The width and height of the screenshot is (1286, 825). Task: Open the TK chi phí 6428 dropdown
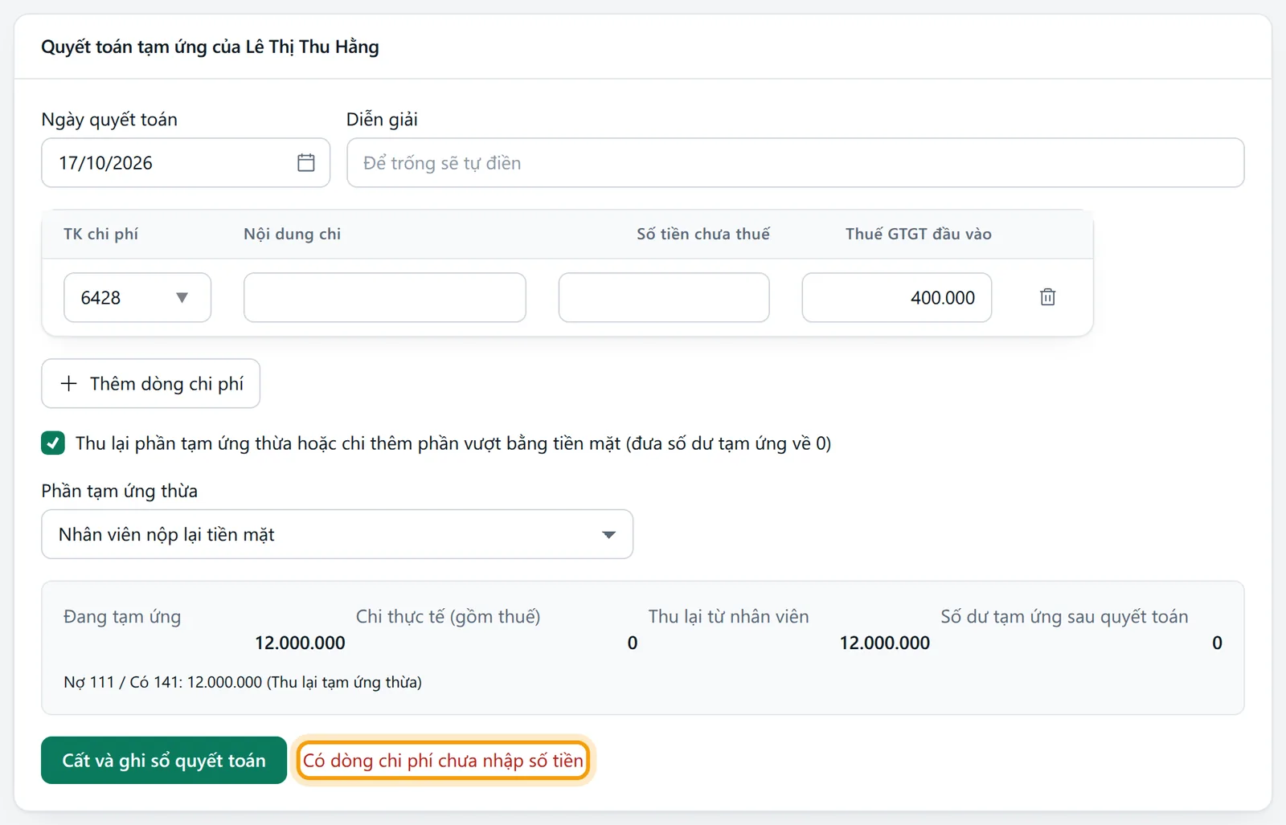pyautogui.click(x=137, y=297)
